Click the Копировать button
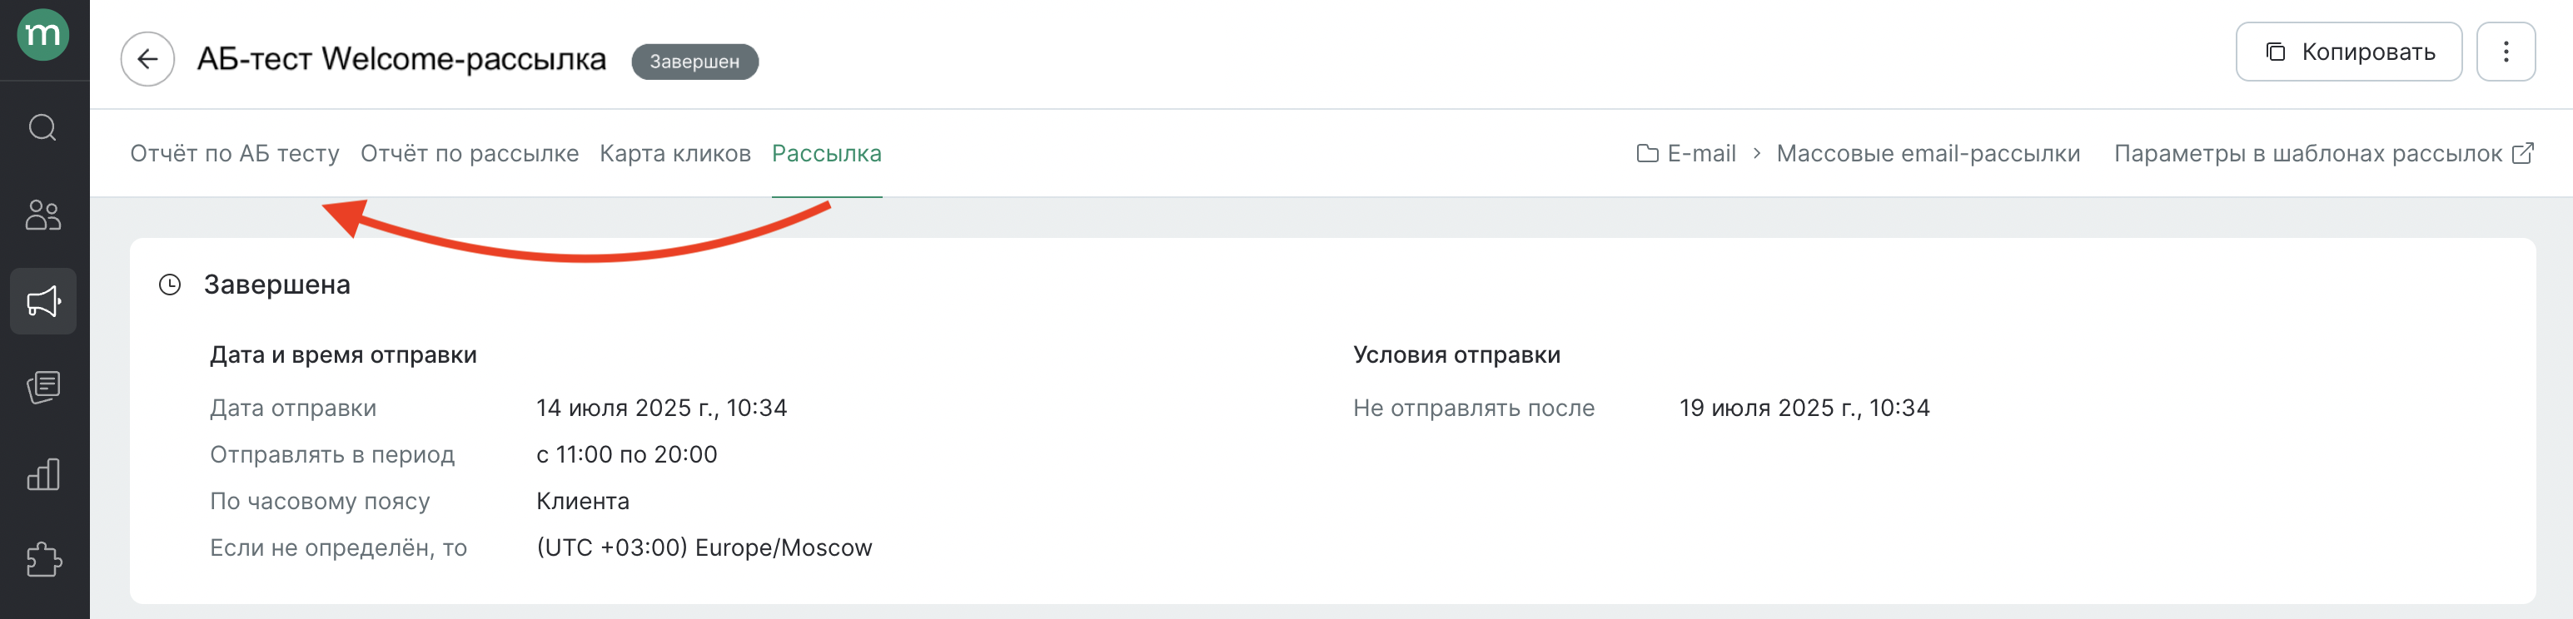 [2348, 51]
